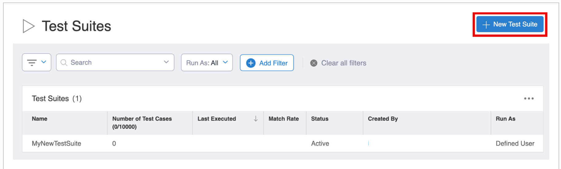The width and height of the screenshot is (561, 169).
Task: Open the Run As: All dropdown
Action: (207, 63)
